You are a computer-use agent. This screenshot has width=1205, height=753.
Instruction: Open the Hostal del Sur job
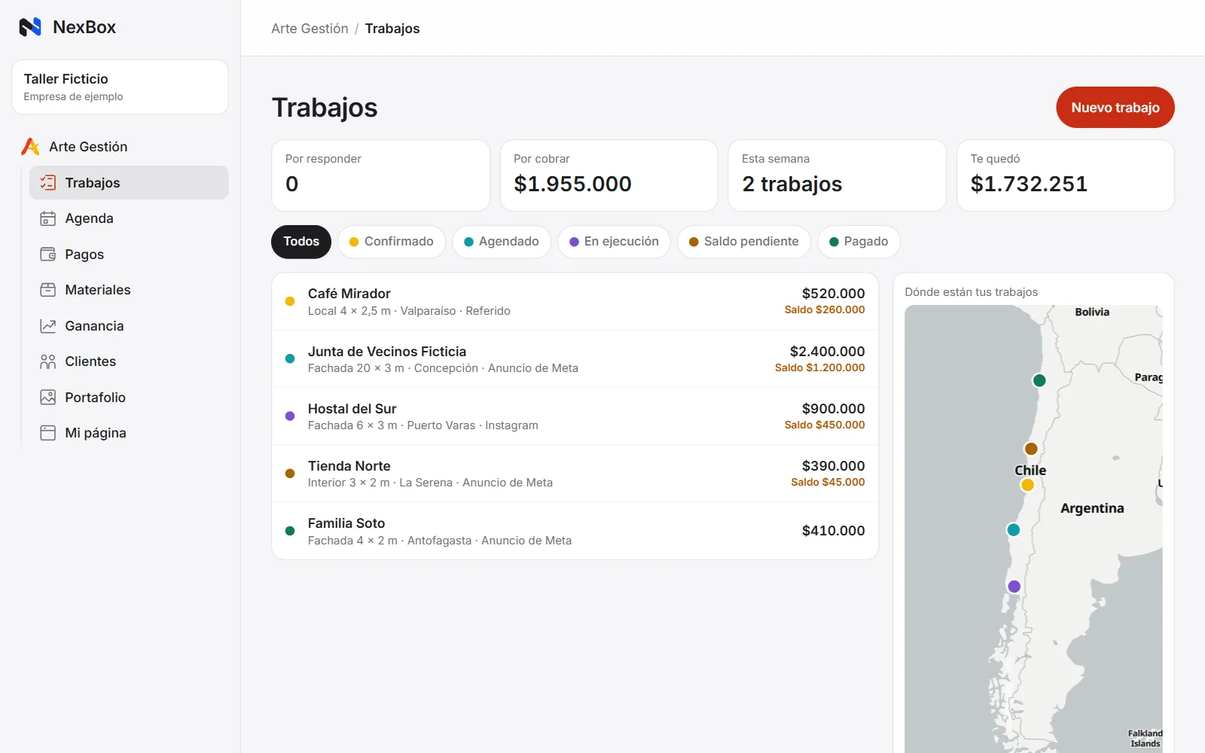coord(575,416)
